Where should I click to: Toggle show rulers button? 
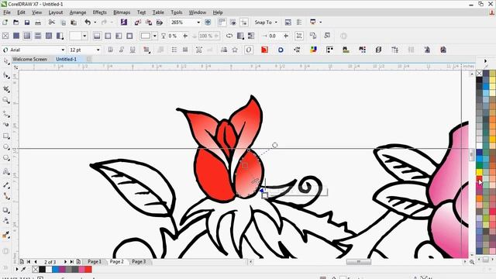coord(222,22)
